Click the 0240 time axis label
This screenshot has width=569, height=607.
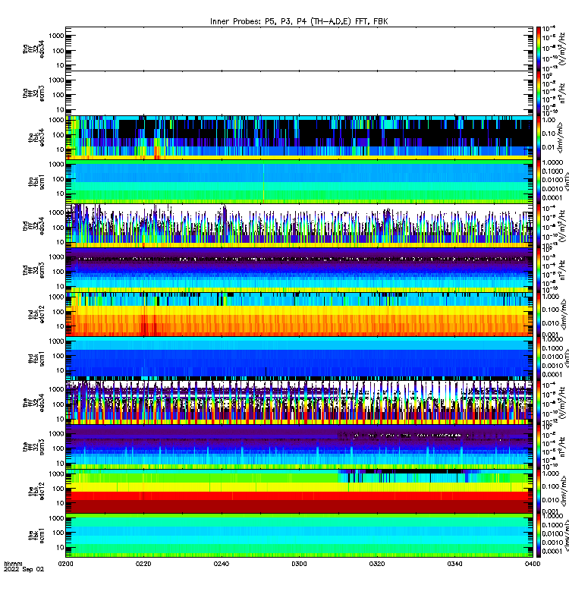(222, 564)
